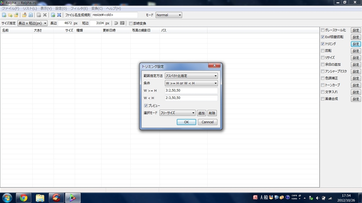
Task: Click 設定 button next to トリミング
Action: [356, 44]
